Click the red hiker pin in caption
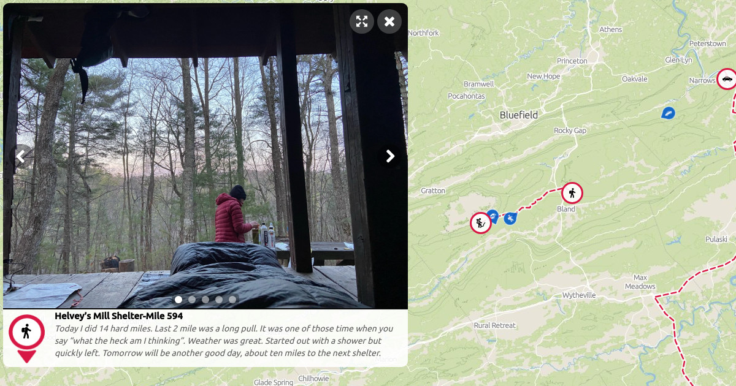736x386 pixels. [x=26, y=338]
